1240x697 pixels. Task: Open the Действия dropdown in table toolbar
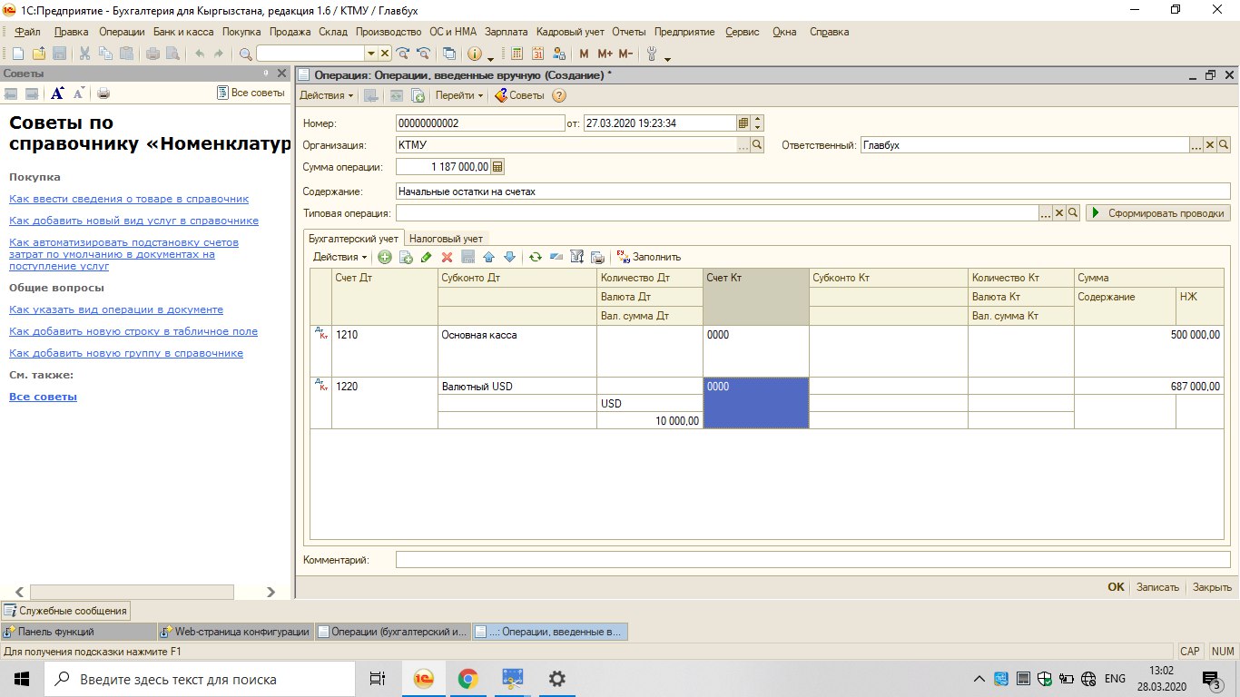pos(340,257)
